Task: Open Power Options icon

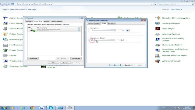Action: coord(5,50)
